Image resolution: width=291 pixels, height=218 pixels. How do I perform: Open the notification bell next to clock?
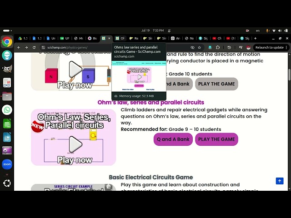tap(169, 30)
